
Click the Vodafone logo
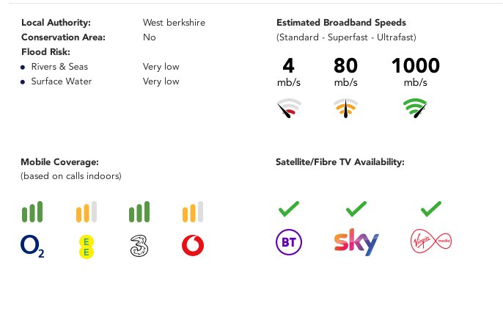tap(193, 246)
